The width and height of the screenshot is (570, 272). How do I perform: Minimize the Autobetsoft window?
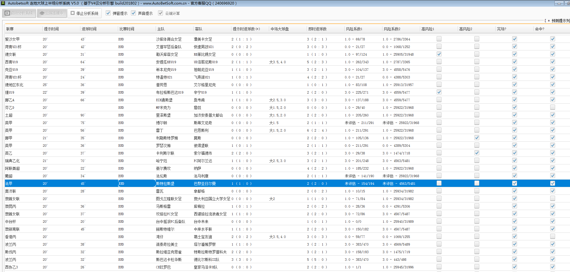coord(559,3)
